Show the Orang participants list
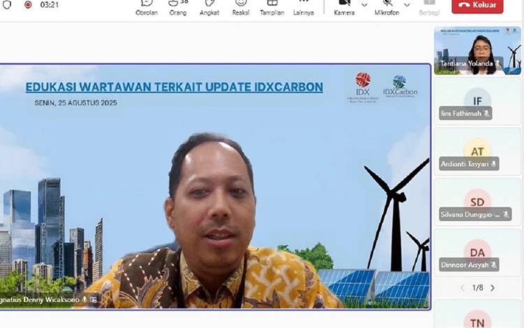 coord(177,8)
